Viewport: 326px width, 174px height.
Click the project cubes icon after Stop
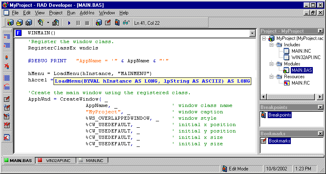point(99,23)
